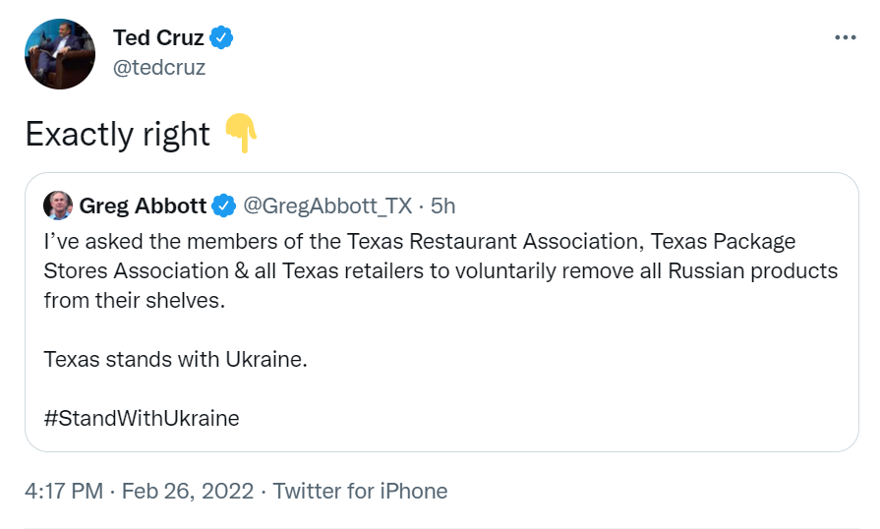The height and width of the screenshot is (529, 880).
Task: Open the @GregAbbott_TX handle
Action: click(327, 206)
